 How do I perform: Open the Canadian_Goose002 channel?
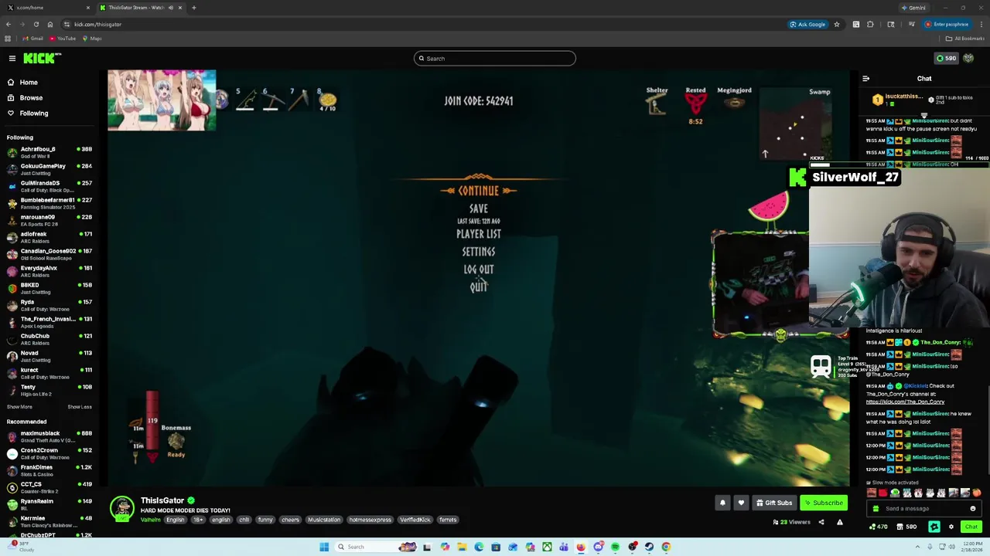[48, 254]
